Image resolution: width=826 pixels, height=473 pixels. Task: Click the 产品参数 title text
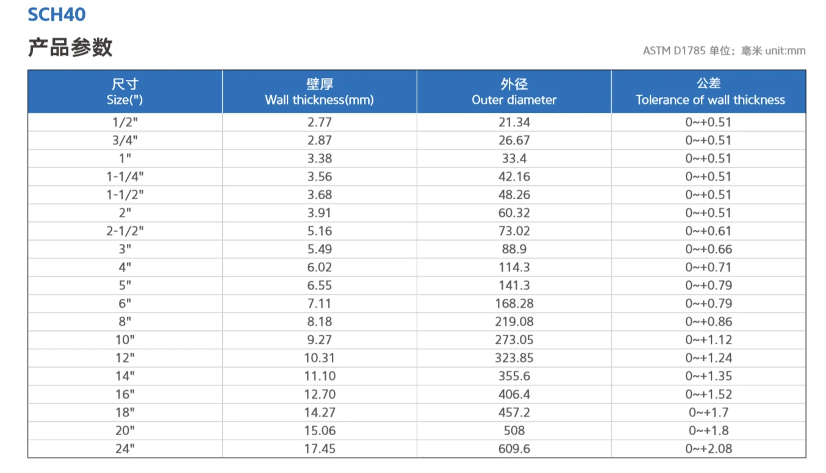[70, 48]
